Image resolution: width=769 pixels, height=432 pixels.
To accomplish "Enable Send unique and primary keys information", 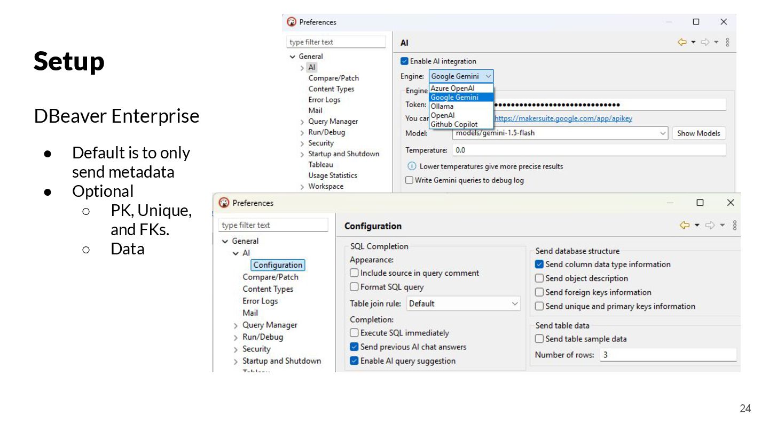I will click(x=539, y=306).
